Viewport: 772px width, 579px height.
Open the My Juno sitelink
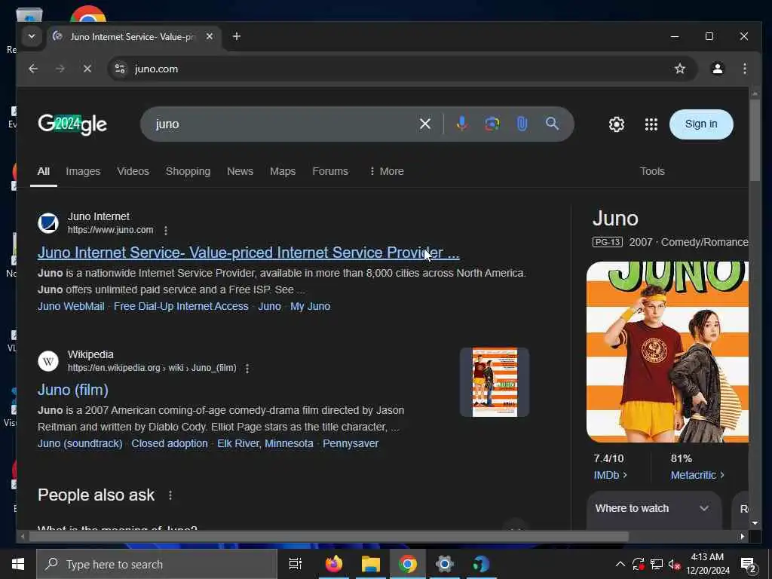pos(310,306)
